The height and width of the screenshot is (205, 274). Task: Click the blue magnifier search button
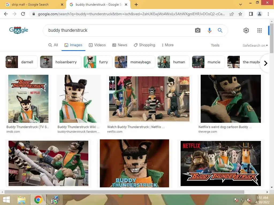click(220, 30)
